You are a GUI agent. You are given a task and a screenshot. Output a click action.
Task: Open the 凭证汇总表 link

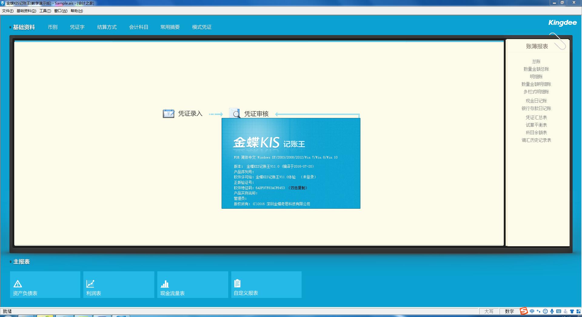537,117
